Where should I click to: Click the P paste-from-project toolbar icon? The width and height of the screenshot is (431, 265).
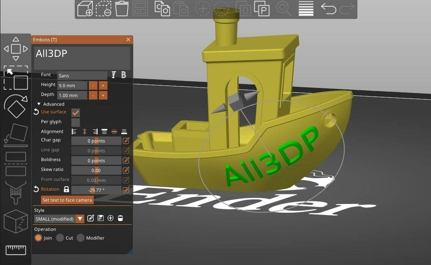[x=261, y=9]
